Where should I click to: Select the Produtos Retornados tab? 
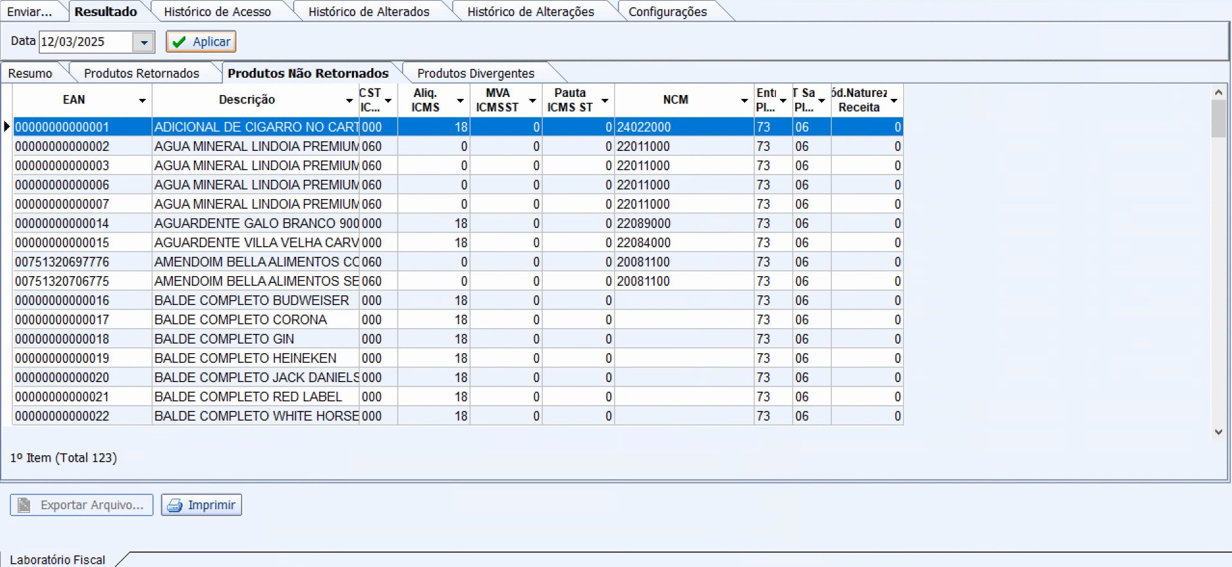click(141, 73)
